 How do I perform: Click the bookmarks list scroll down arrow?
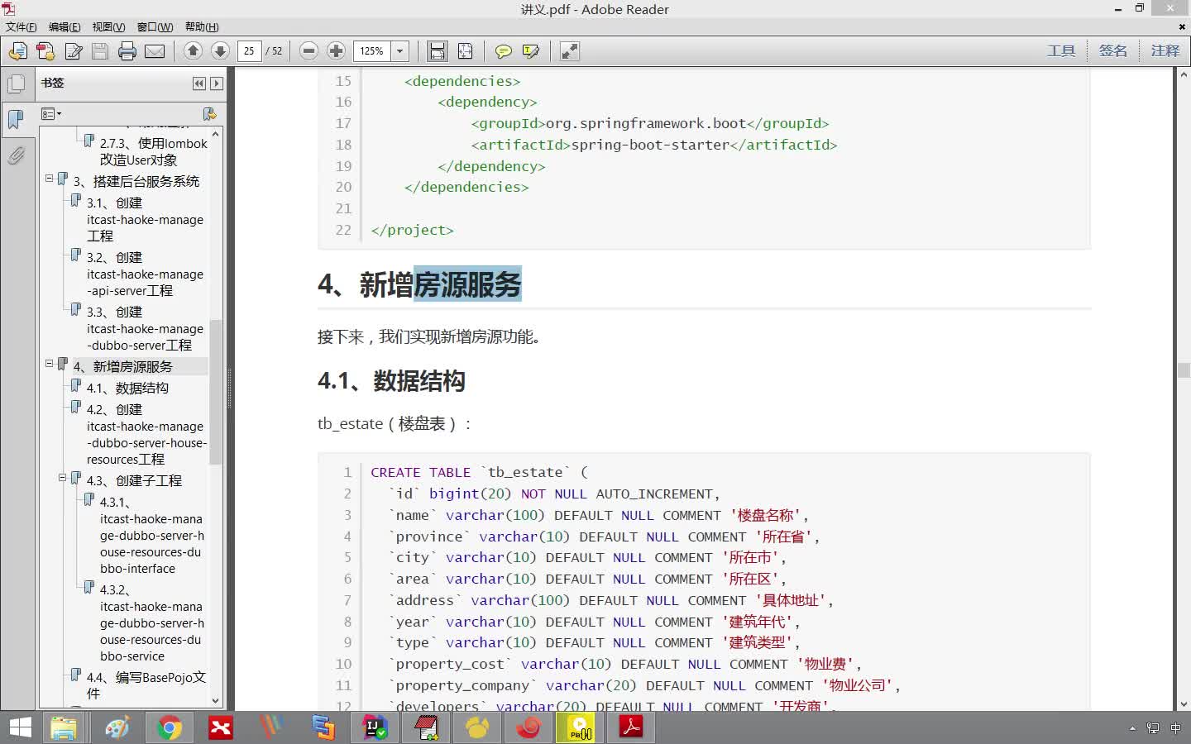(216, 700)
